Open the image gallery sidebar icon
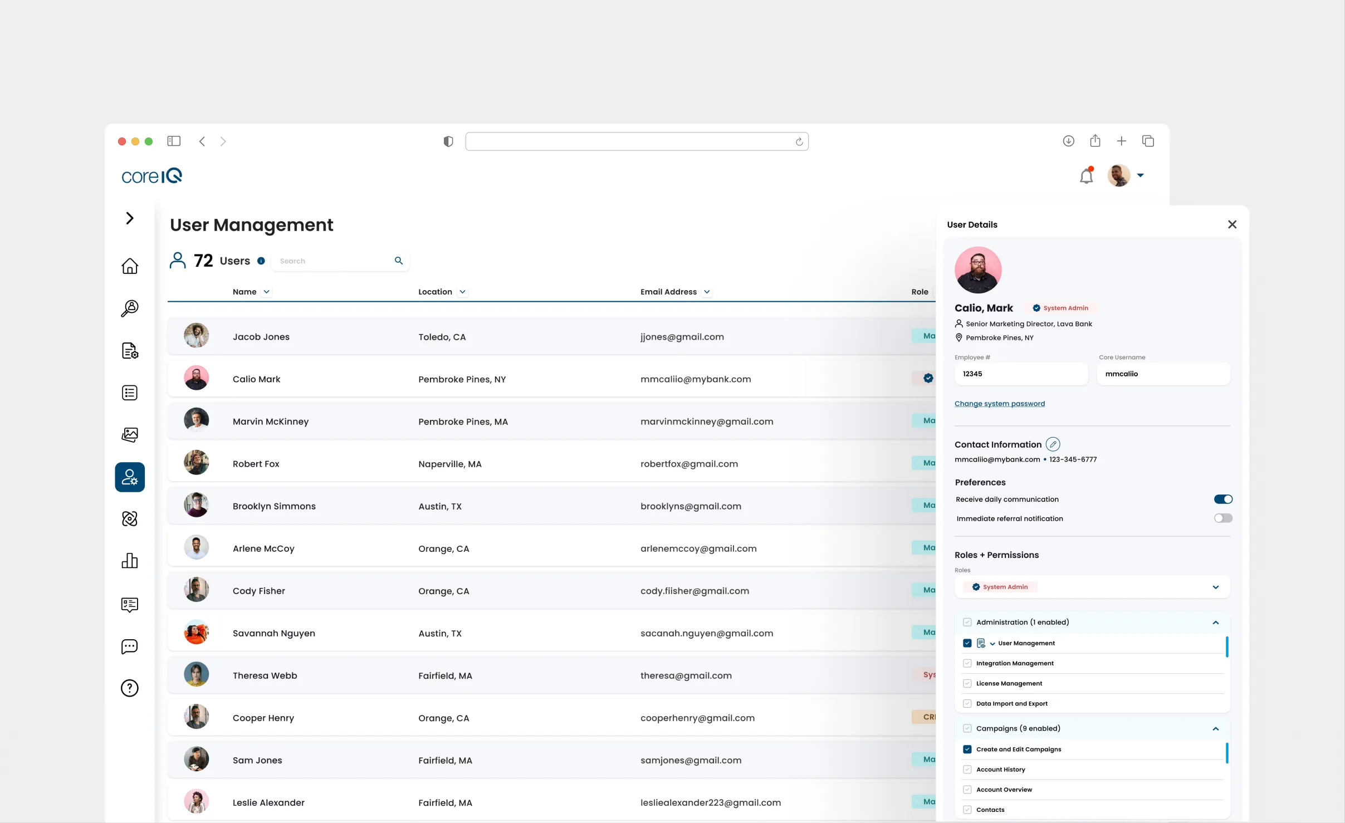Screen dimensions: 1345x823 (130, 435)
